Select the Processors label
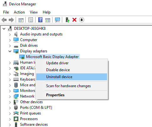152x127 pixels. tap(29, 119)
